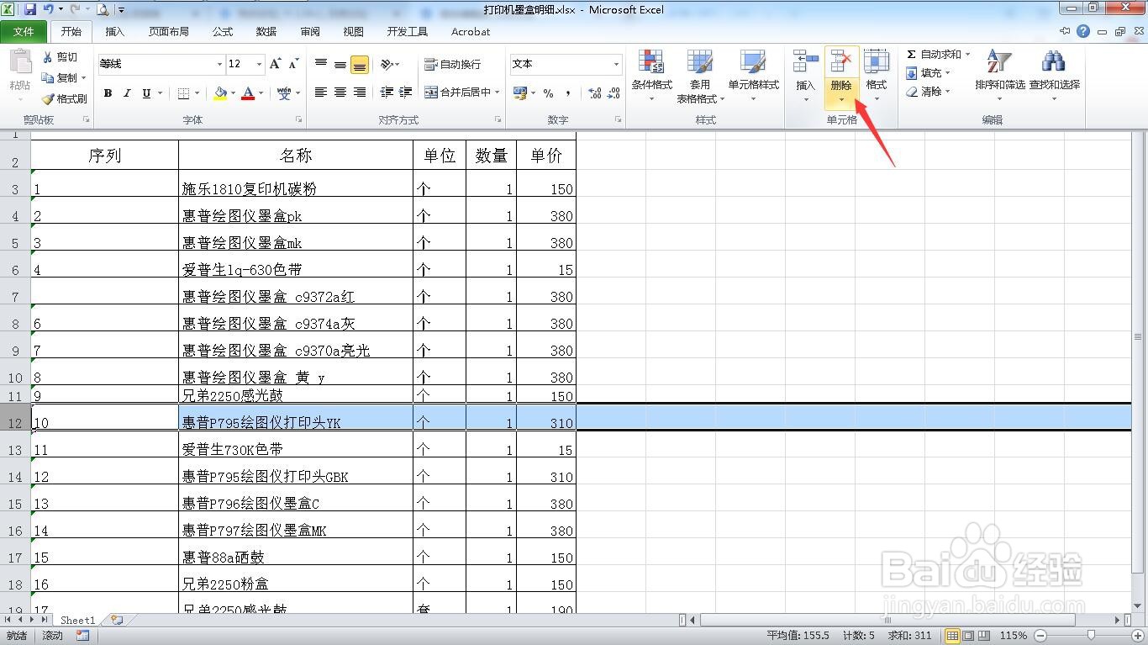Viewport: 1148px width, 645px height.
Task: Increase font size with large A icon
Action: [275, 64]
